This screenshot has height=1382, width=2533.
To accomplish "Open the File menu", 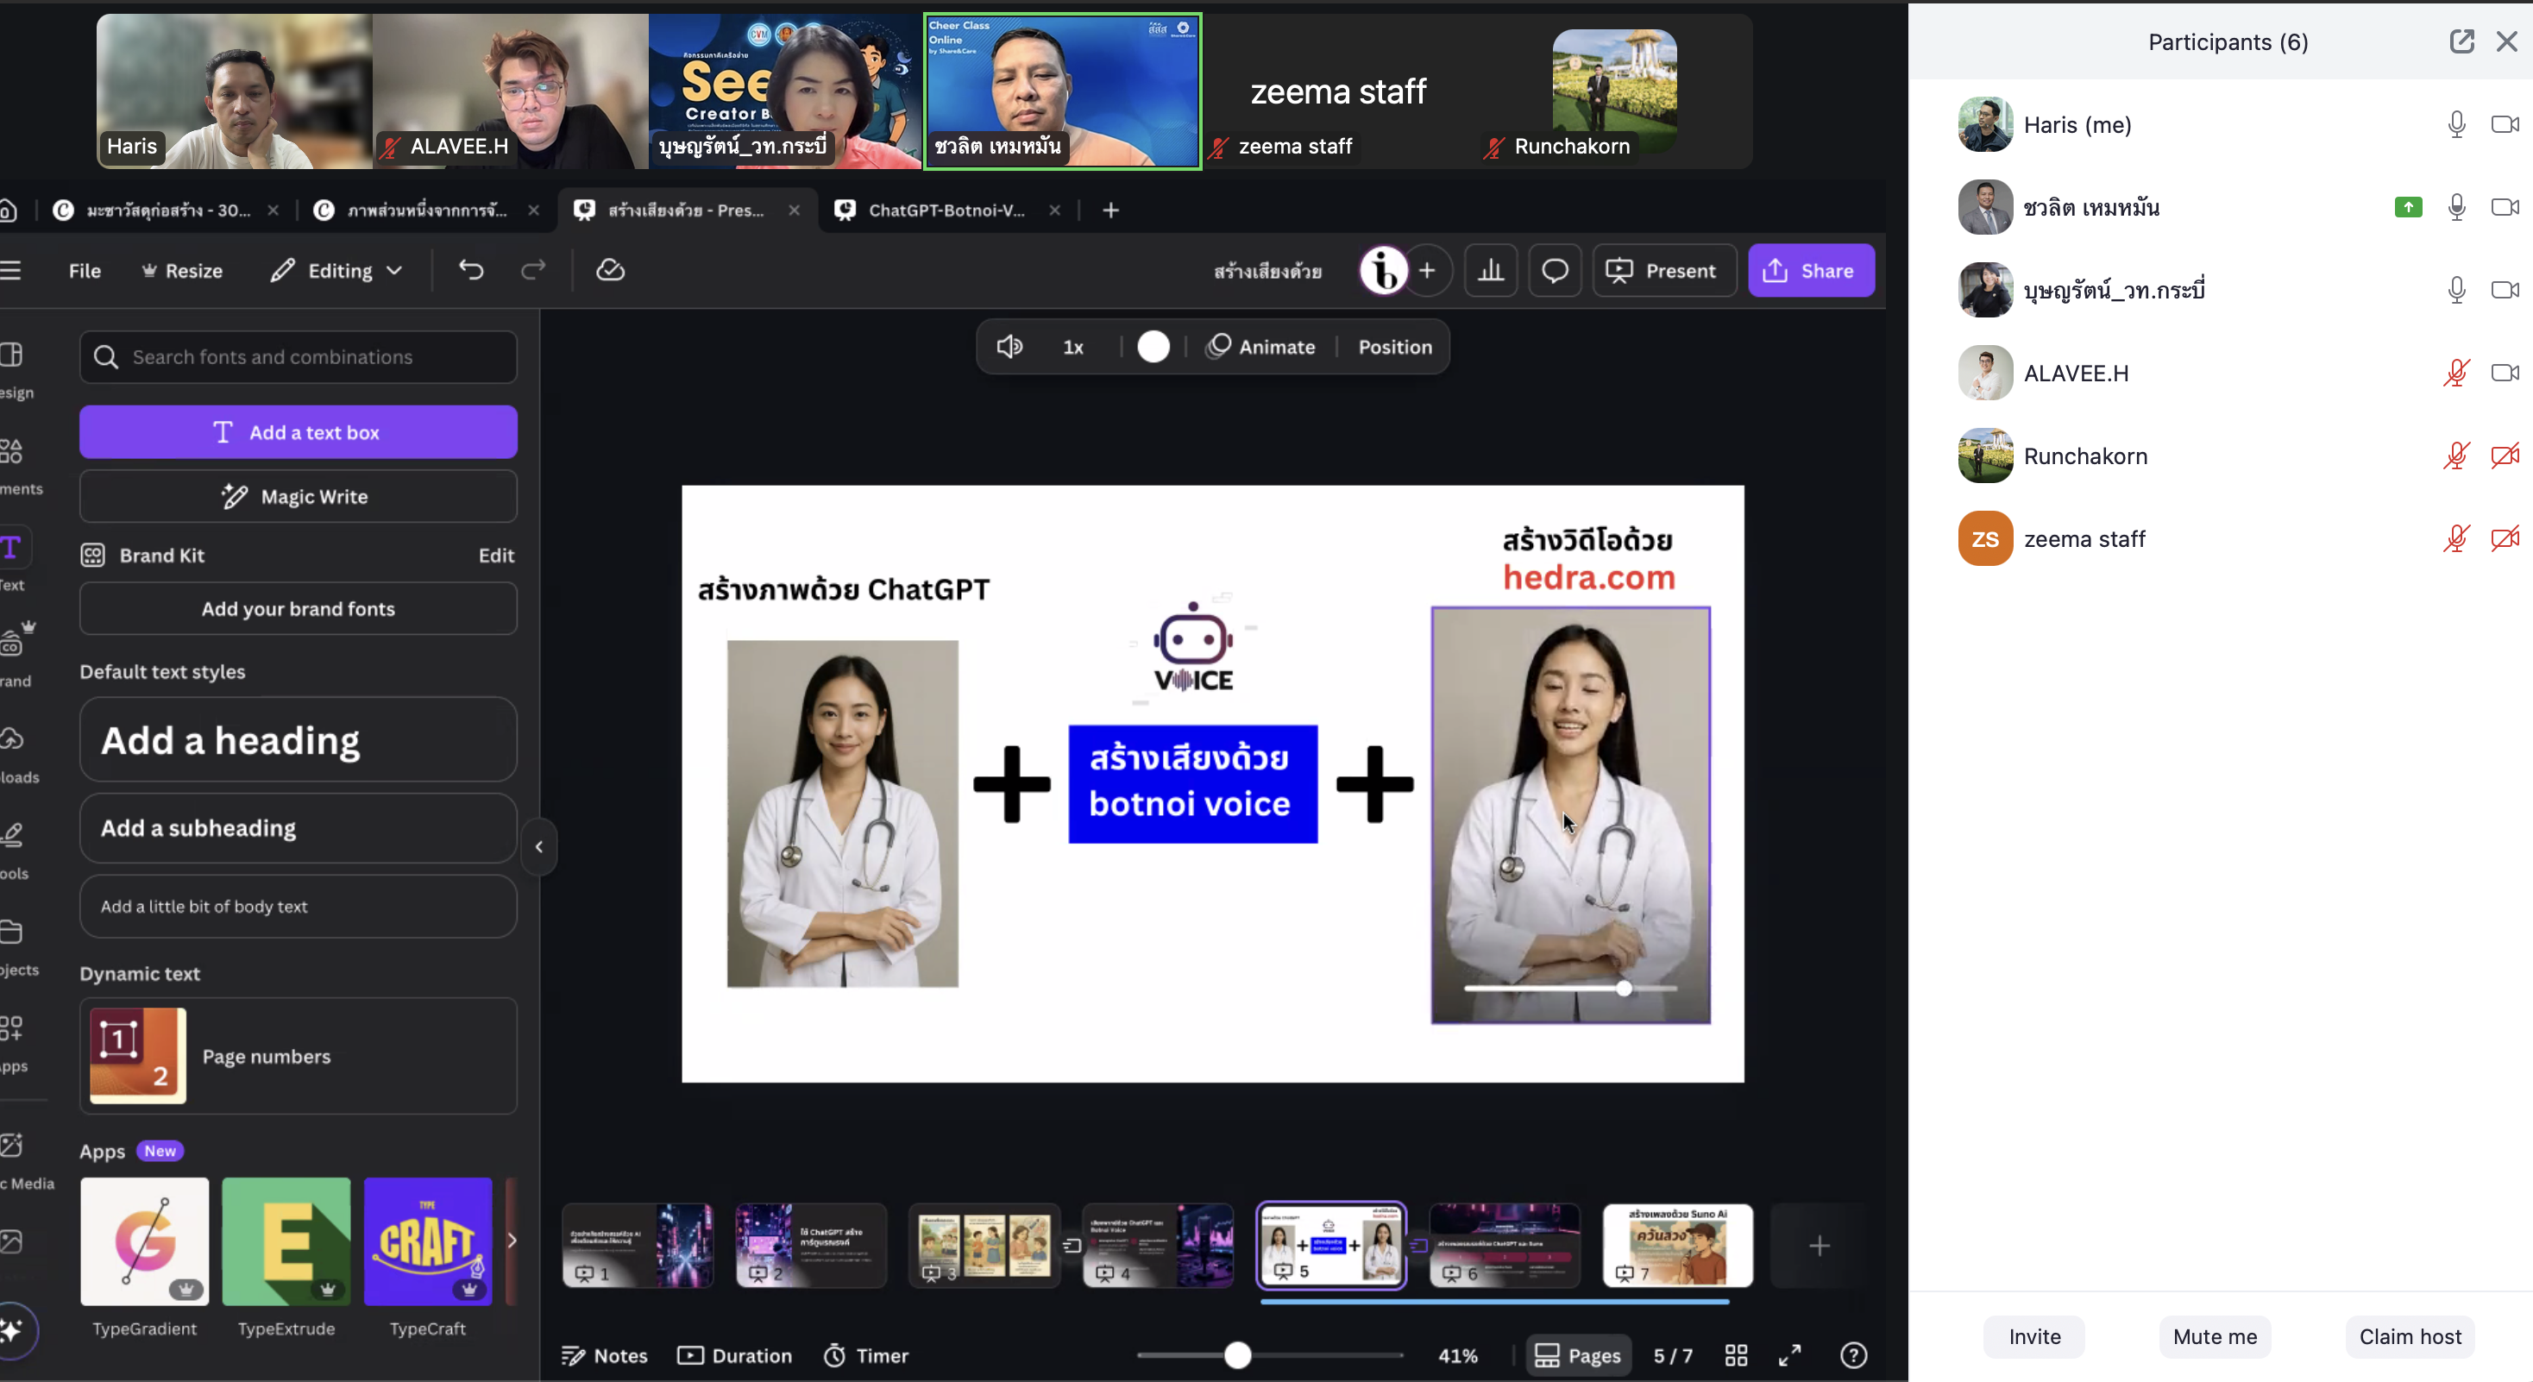I will [x=85, y=270].
